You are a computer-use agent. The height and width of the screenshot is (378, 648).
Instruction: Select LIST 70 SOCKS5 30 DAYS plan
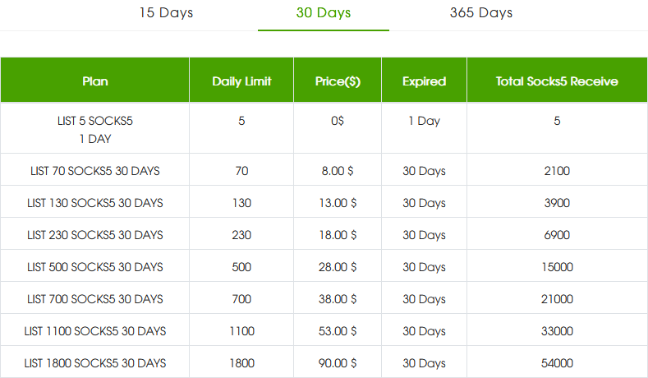pos(95,171)
